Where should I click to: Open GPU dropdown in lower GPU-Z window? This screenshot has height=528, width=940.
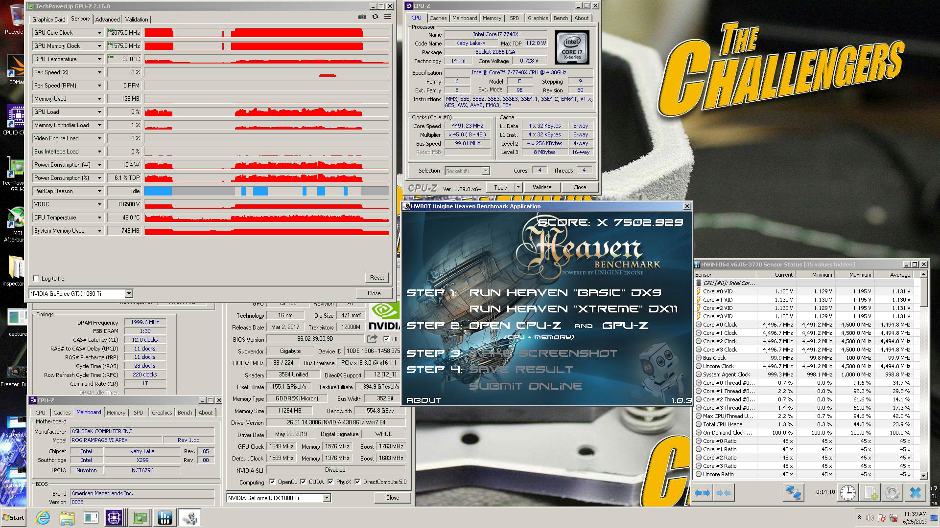pos(327,498)
